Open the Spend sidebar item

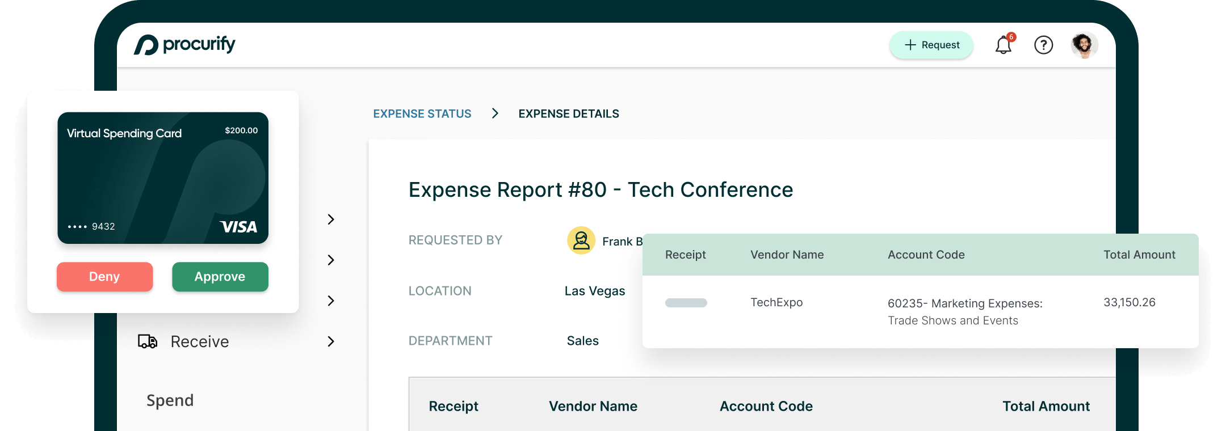click(170, 400)
